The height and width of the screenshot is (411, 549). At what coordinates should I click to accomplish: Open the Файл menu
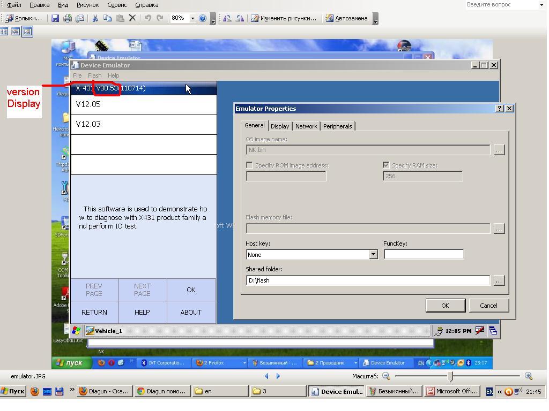(14, 5)
